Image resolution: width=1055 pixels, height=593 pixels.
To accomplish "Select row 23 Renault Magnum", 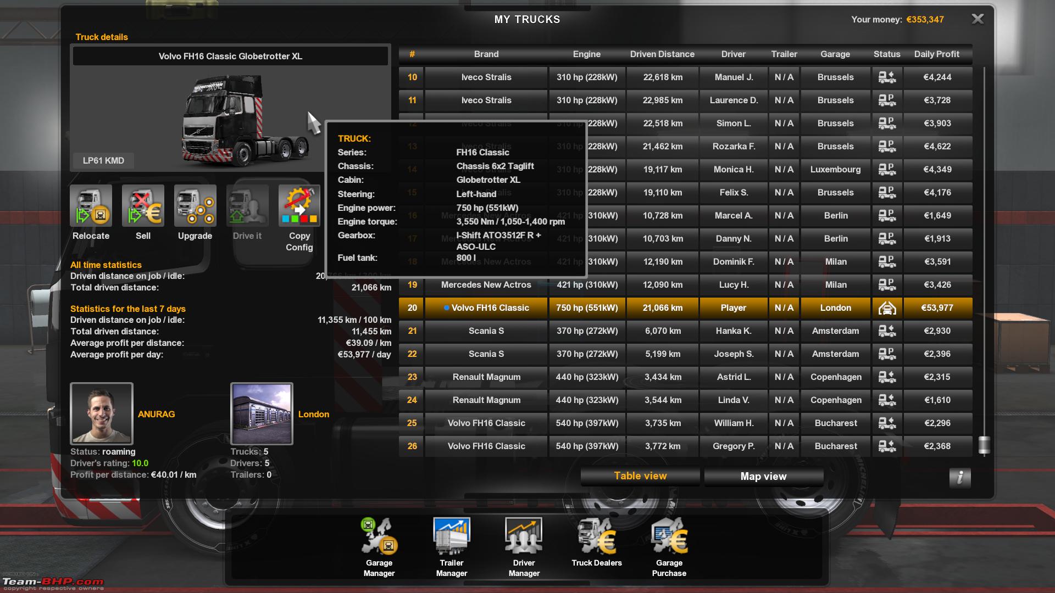I will tap(685, 377).
